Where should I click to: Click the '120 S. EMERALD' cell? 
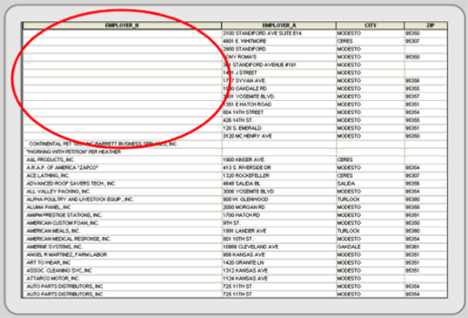[278, 129]
